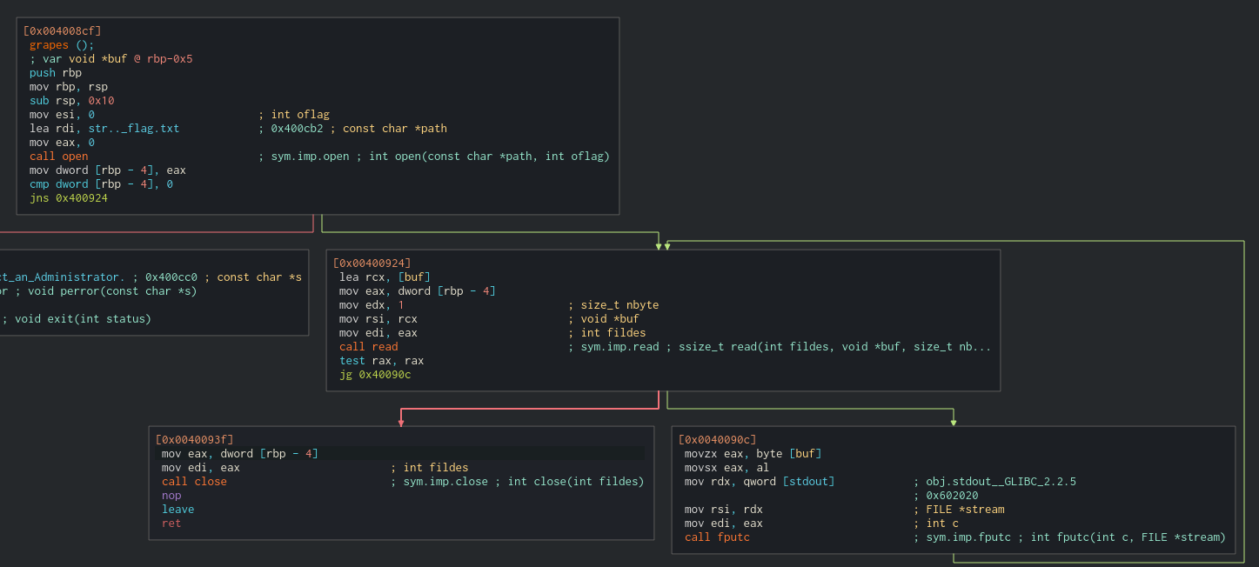Follow the 'jns 0x400924' jump instruction
The image size is (1259, 567).
[69, 198]
